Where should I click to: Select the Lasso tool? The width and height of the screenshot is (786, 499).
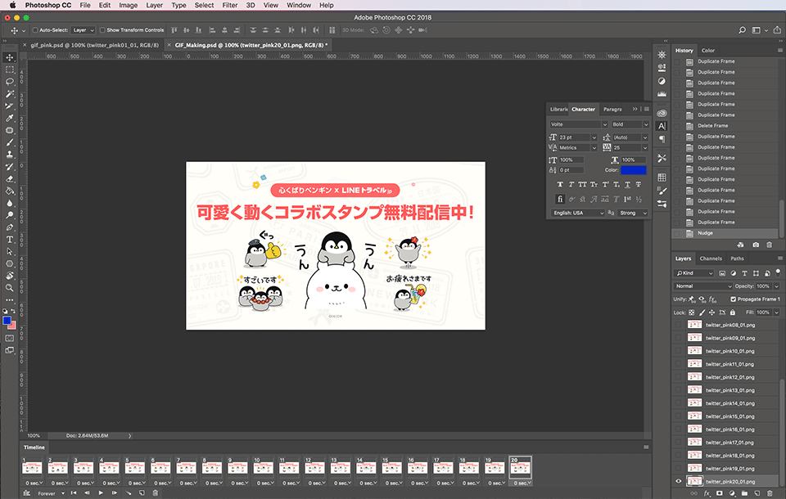pos(10,82)
